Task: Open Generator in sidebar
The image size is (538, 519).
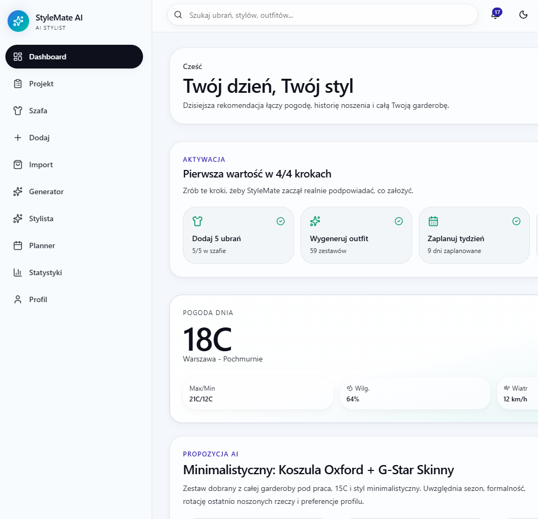Action: (74, 192)
